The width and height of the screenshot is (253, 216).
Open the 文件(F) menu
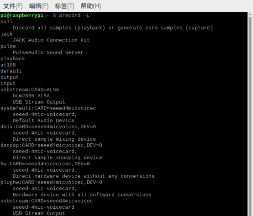pyautogui.click(x=13, y=6)
